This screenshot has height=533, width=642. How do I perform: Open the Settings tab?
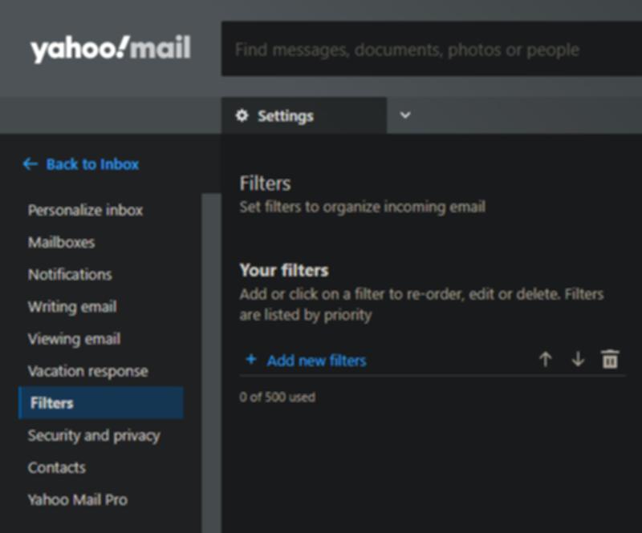286,116
